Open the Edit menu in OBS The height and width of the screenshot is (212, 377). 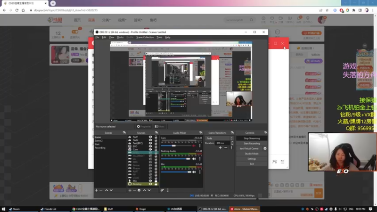[104, 37]
